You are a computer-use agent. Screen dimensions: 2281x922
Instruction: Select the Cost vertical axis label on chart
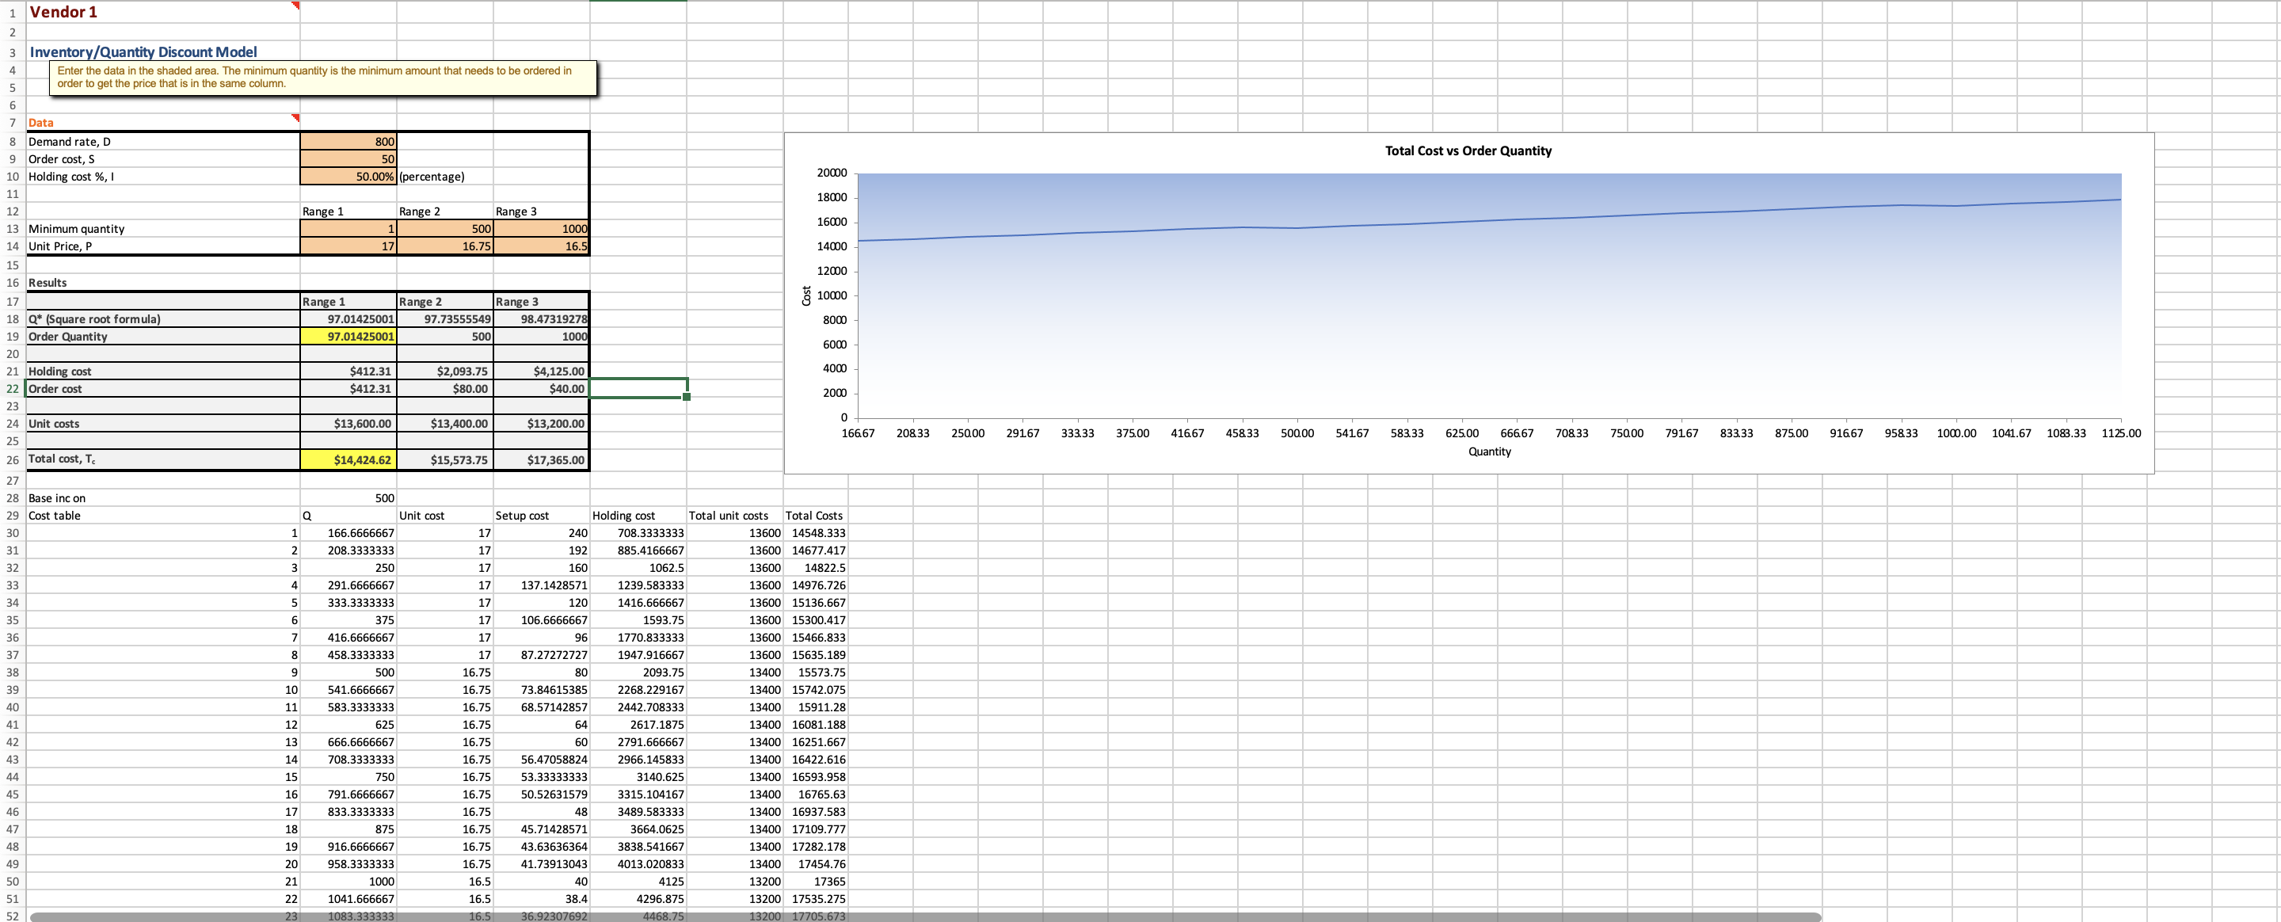coord(805,295)
